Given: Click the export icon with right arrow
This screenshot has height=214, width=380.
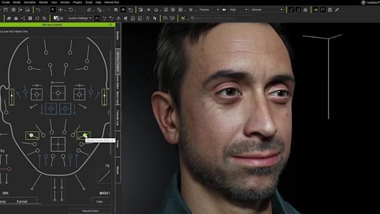Looking at the screenshot, I should [x=20, y=9].
